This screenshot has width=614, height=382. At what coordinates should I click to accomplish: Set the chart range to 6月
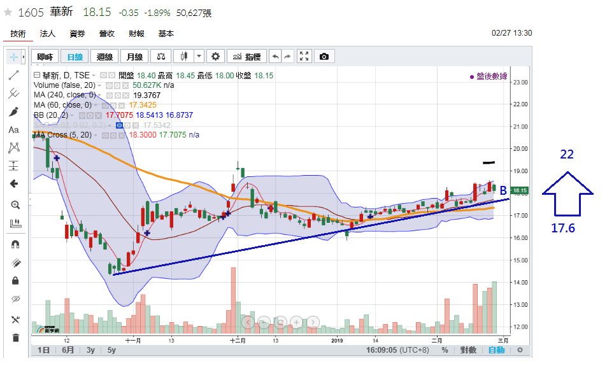point(68,350)
